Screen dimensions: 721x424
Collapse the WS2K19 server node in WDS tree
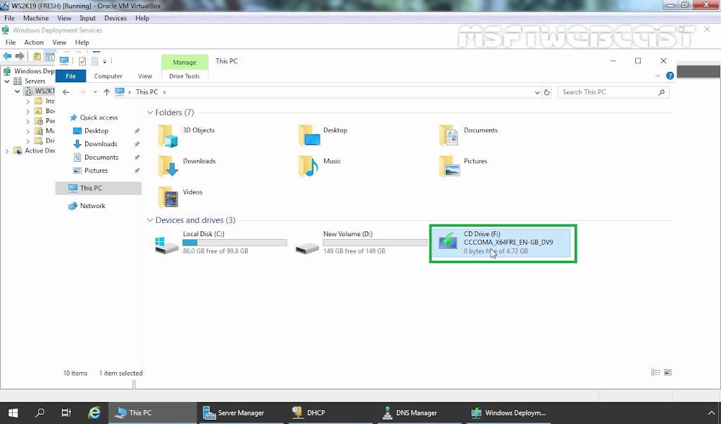(17, 91)
